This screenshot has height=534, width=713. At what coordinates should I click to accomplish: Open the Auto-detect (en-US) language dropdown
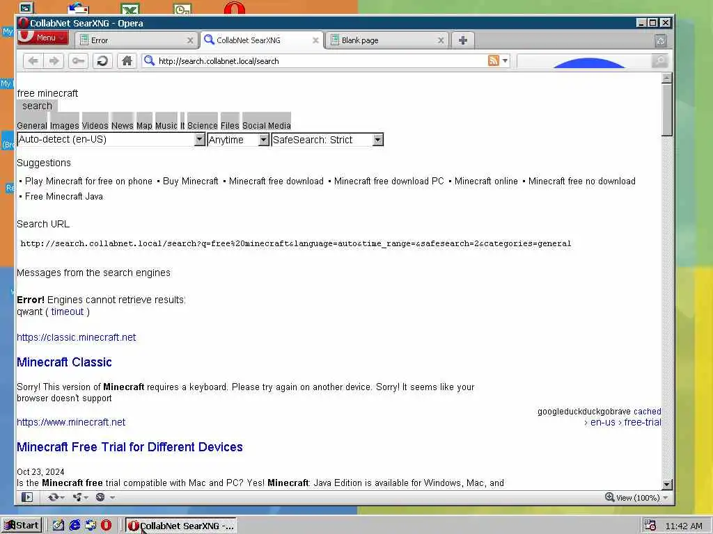pos(111,139)
